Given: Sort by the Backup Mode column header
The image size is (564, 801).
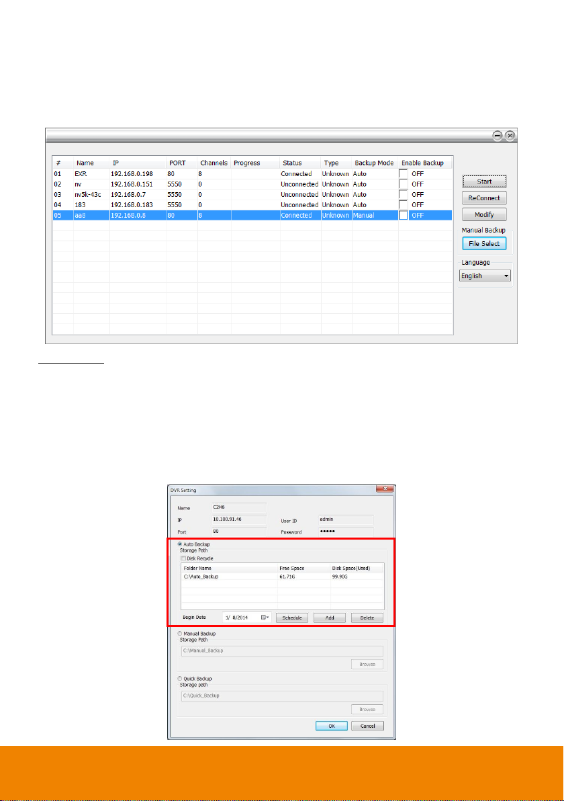Looking at the screenshot, I should point(375,163).
